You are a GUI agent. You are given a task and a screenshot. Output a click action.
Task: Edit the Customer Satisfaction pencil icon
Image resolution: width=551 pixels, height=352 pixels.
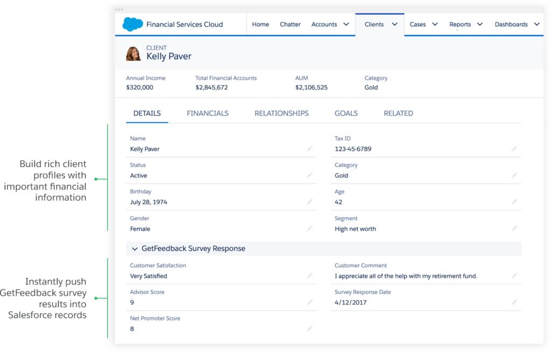(x=309, y=276)
